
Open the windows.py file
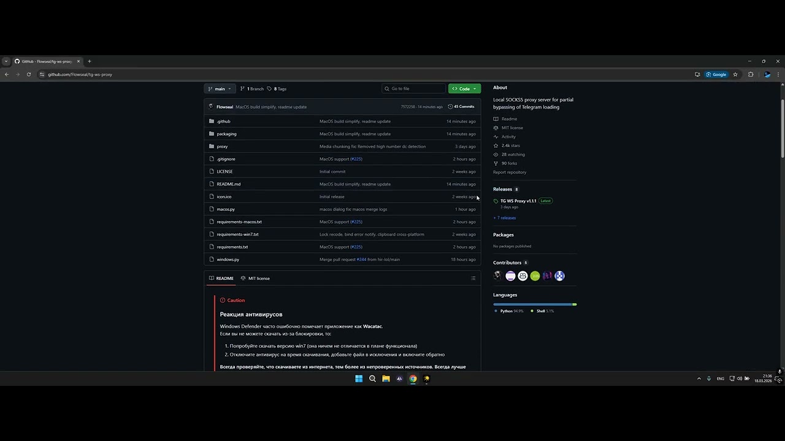228,260
